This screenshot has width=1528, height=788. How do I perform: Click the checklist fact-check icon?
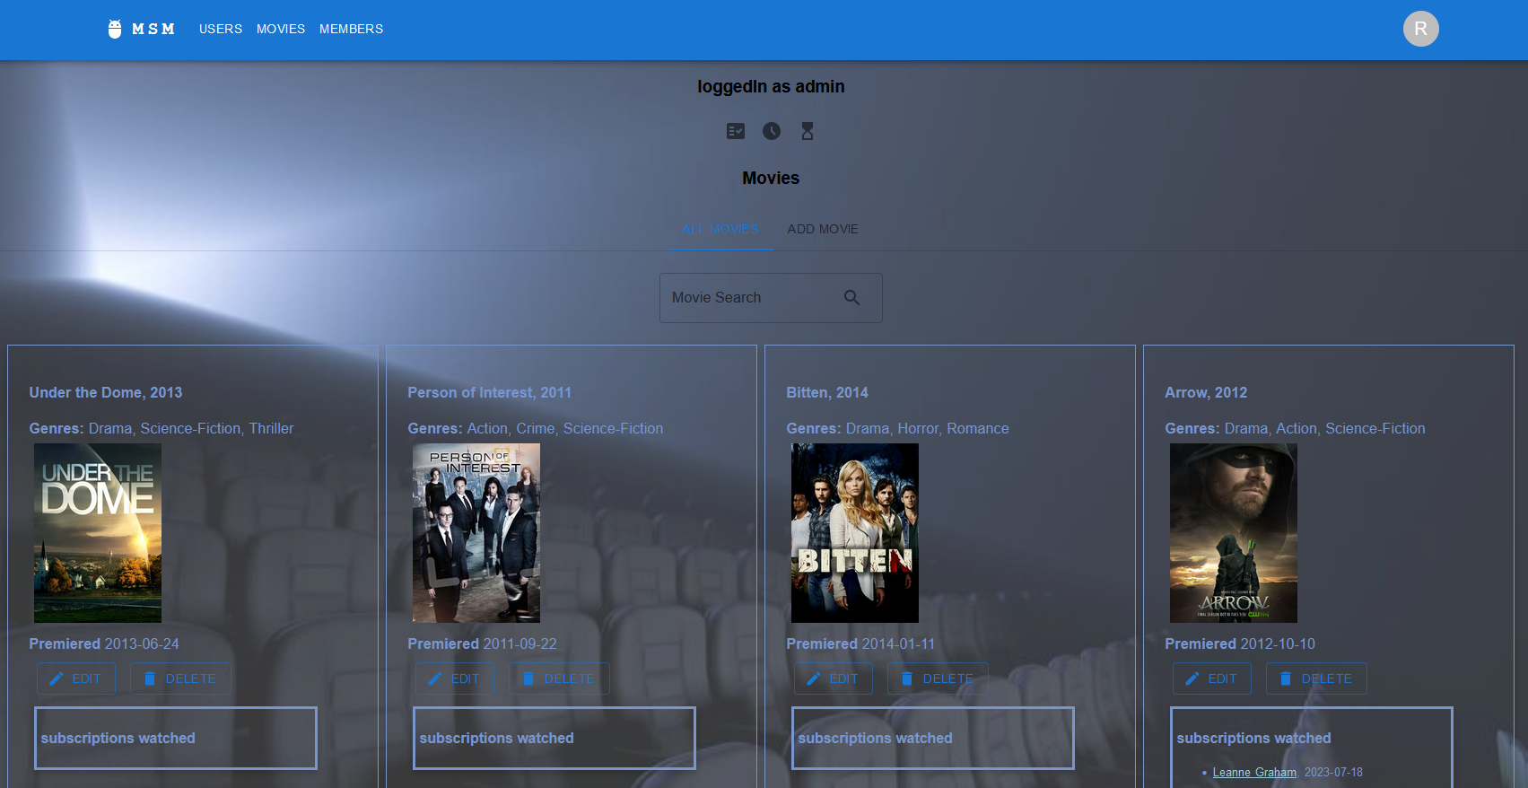(736, 131)
